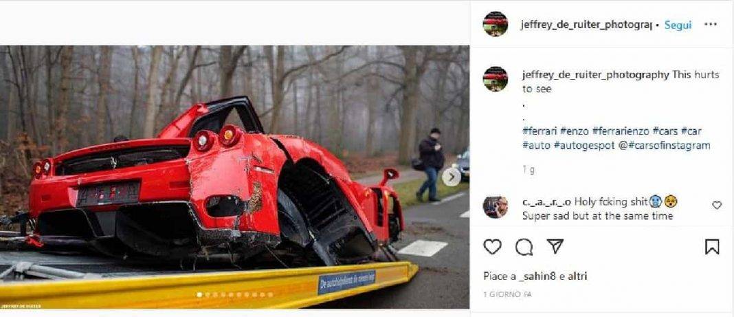Open caption author avatar
Screen dimensions: 734x317
[496, 78]
